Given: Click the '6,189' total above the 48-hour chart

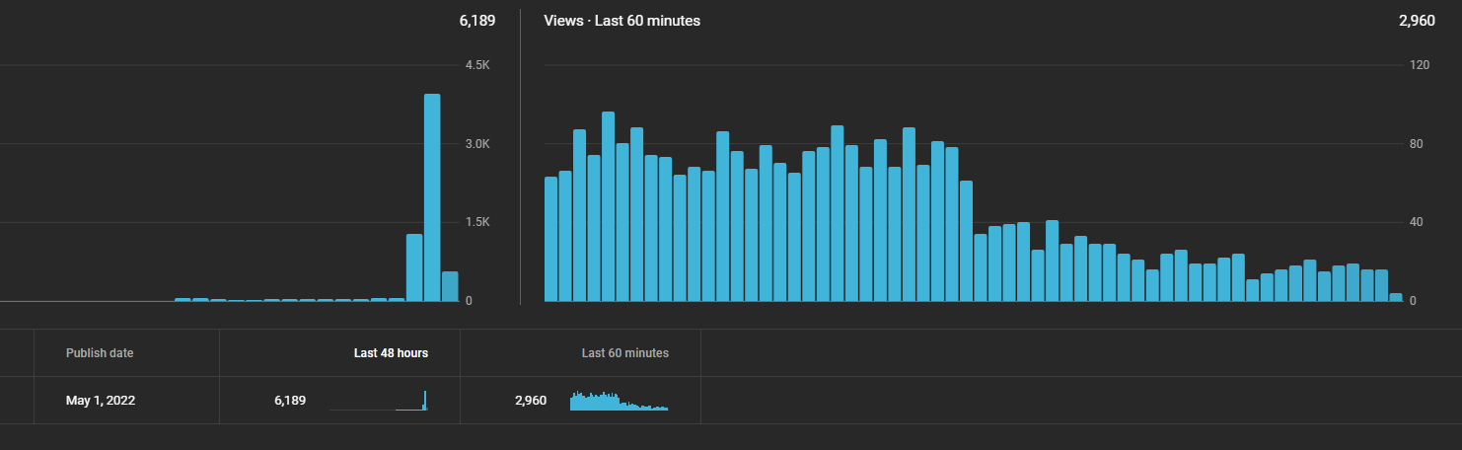Looking at the screenshot, I should [477, 21].
